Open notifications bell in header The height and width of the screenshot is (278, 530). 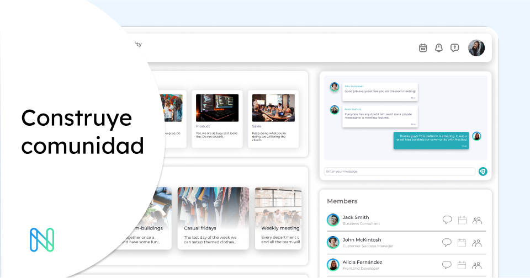pyautogui.click(x=439, y=48)
